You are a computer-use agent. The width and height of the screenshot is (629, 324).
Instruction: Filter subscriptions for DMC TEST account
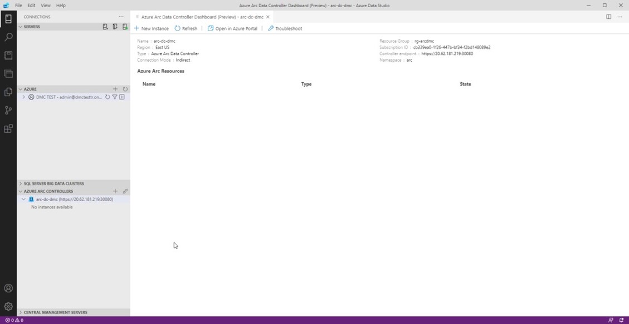pyautogui.click(x=115, y=97)
